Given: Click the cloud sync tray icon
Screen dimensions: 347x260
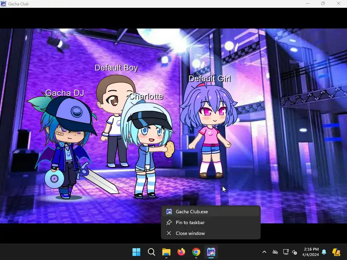Looking at the screenshot, I should click(275, 252).
